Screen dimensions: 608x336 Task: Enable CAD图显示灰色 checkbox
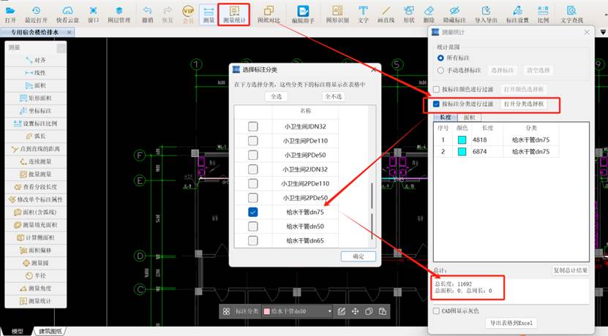[x=436, y=311]
